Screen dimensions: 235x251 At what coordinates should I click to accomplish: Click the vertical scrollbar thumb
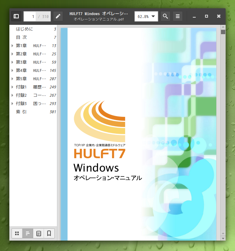tap(223, 32)
